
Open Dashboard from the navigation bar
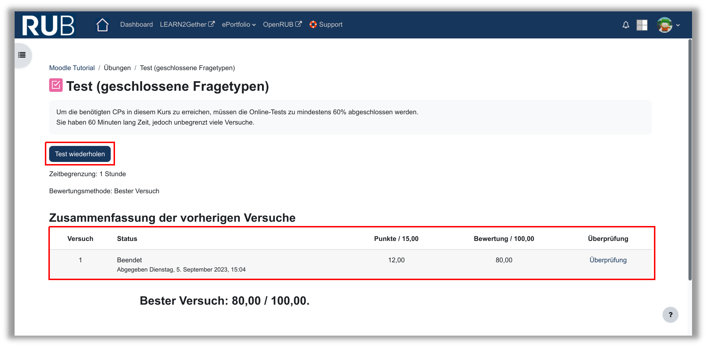point(136,25)
